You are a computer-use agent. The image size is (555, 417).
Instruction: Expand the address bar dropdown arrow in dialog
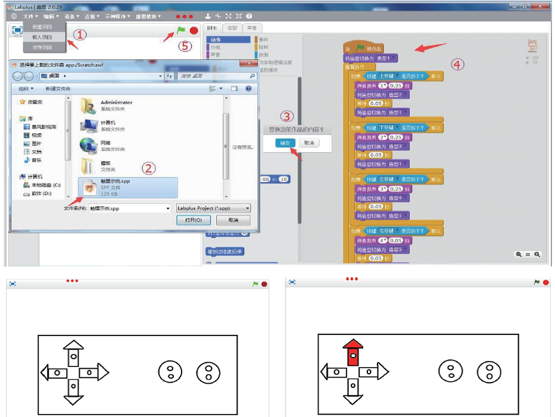[x=160, y=76]
